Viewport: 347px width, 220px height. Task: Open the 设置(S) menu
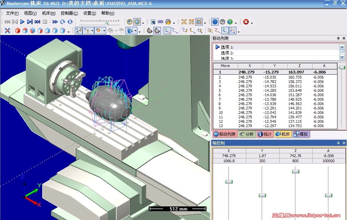pyautogui.click(x=89, y=13)
